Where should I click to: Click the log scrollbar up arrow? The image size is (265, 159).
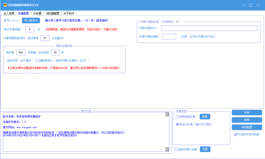click(x=167, y=115)
